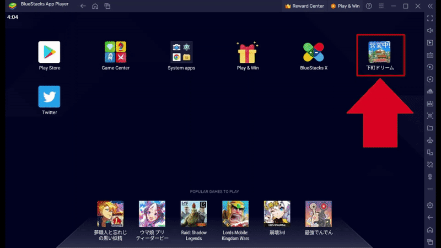Click the title bar home icon

click(95, 6)
